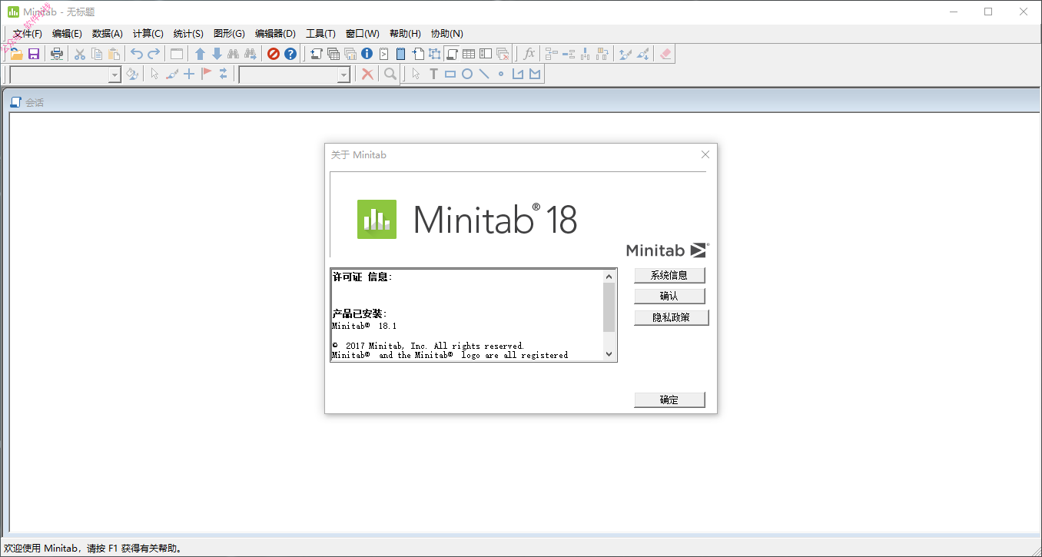Click the 确认 button

tap(669, 296)
